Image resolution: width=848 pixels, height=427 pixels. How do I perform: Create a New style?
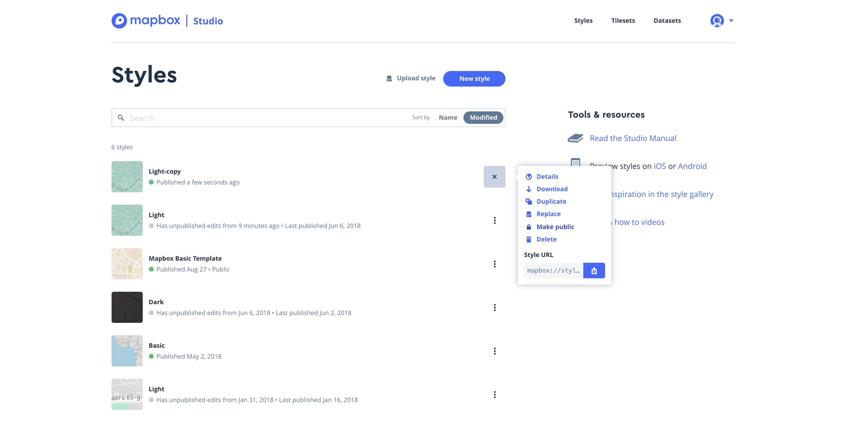(x=474, y=79)
